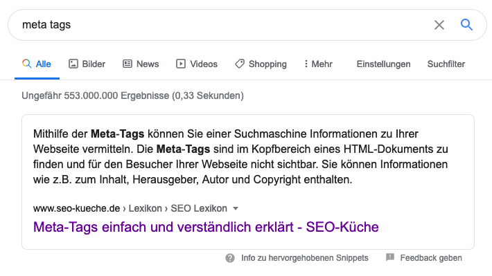
Task: Click the Bilder image icon
Action: coord(73,64)
